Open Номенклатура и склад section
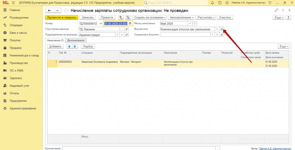 pyautogui.click(x=24, y=55)
